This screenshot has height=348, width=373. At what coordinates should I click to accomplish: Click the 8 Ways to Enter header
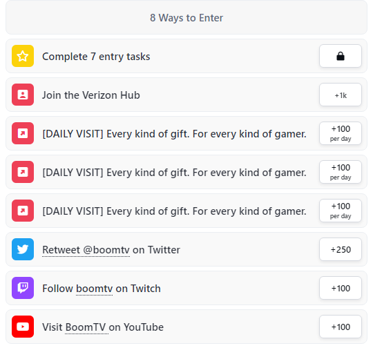[186, 17]
